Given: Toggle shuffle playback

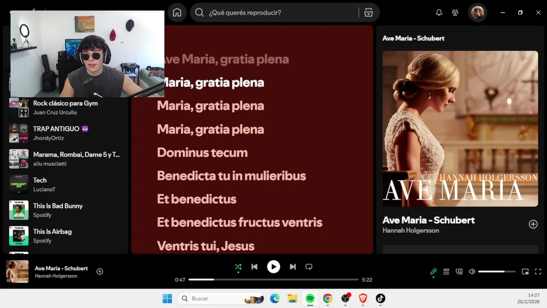Looking at the screenshot, I should (x=238, y=267).
